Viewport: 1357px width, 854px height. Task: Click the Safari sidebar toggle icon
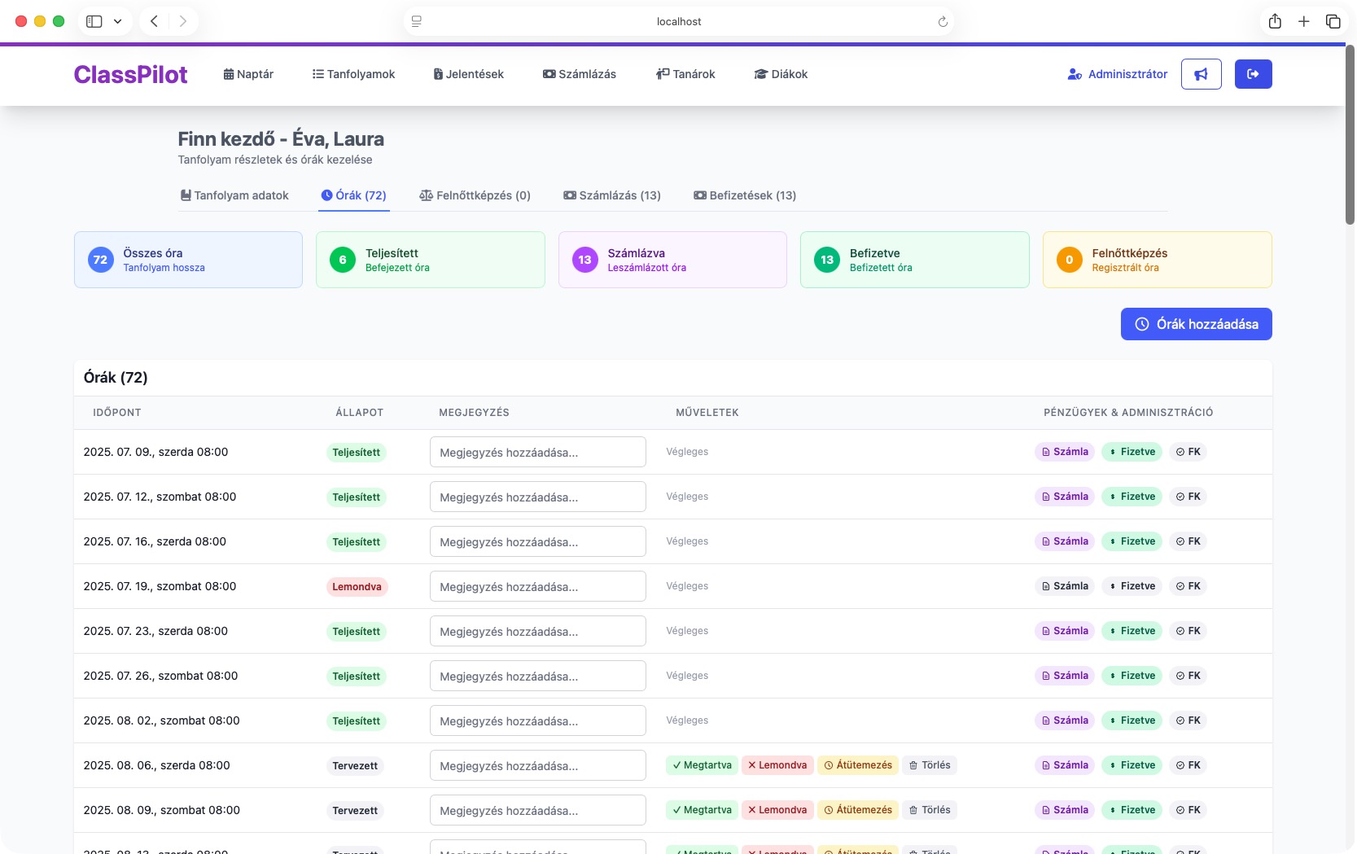(94, 21)
